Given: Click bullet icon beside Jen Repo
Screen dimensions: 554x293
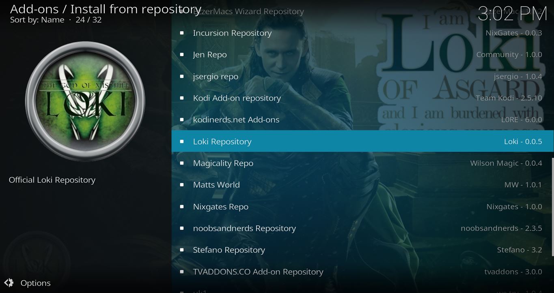Looking at the screenshot, I should click(x=182, y=55).
